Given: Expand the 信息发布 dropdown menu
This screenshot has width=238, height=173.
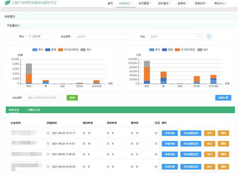Looking at the screenshot, I should coord(201,3).
